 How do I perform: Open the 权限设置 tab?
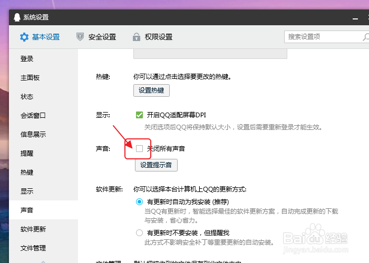(152, 37)
